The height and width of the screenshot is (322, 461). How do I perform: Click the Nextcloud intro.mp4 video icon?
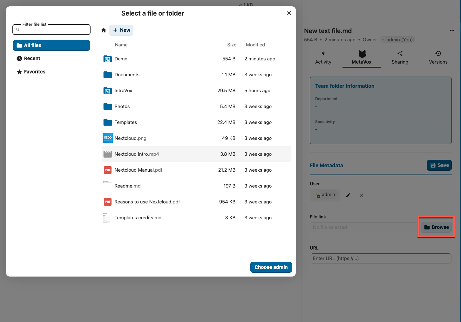click(108, 154)
